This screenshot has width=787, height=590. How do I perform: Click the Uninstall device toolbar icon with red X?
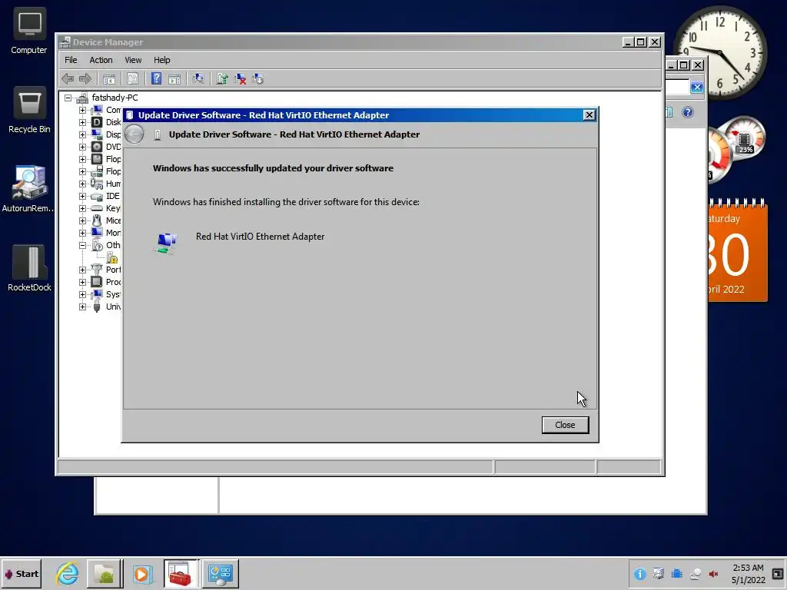[x=240, y=79]
